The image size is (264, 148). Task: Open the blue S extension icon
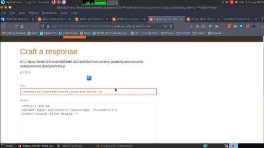(241, 26)
